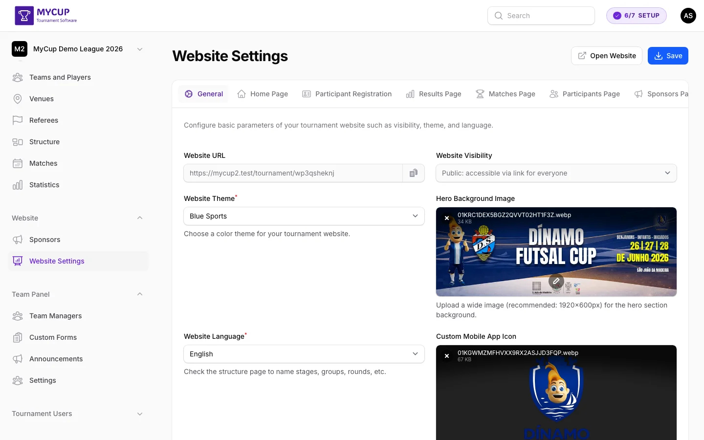This screenshot has width=704, height=440.
Task: Remove the custom mobile app icon file
Action: 447,356
